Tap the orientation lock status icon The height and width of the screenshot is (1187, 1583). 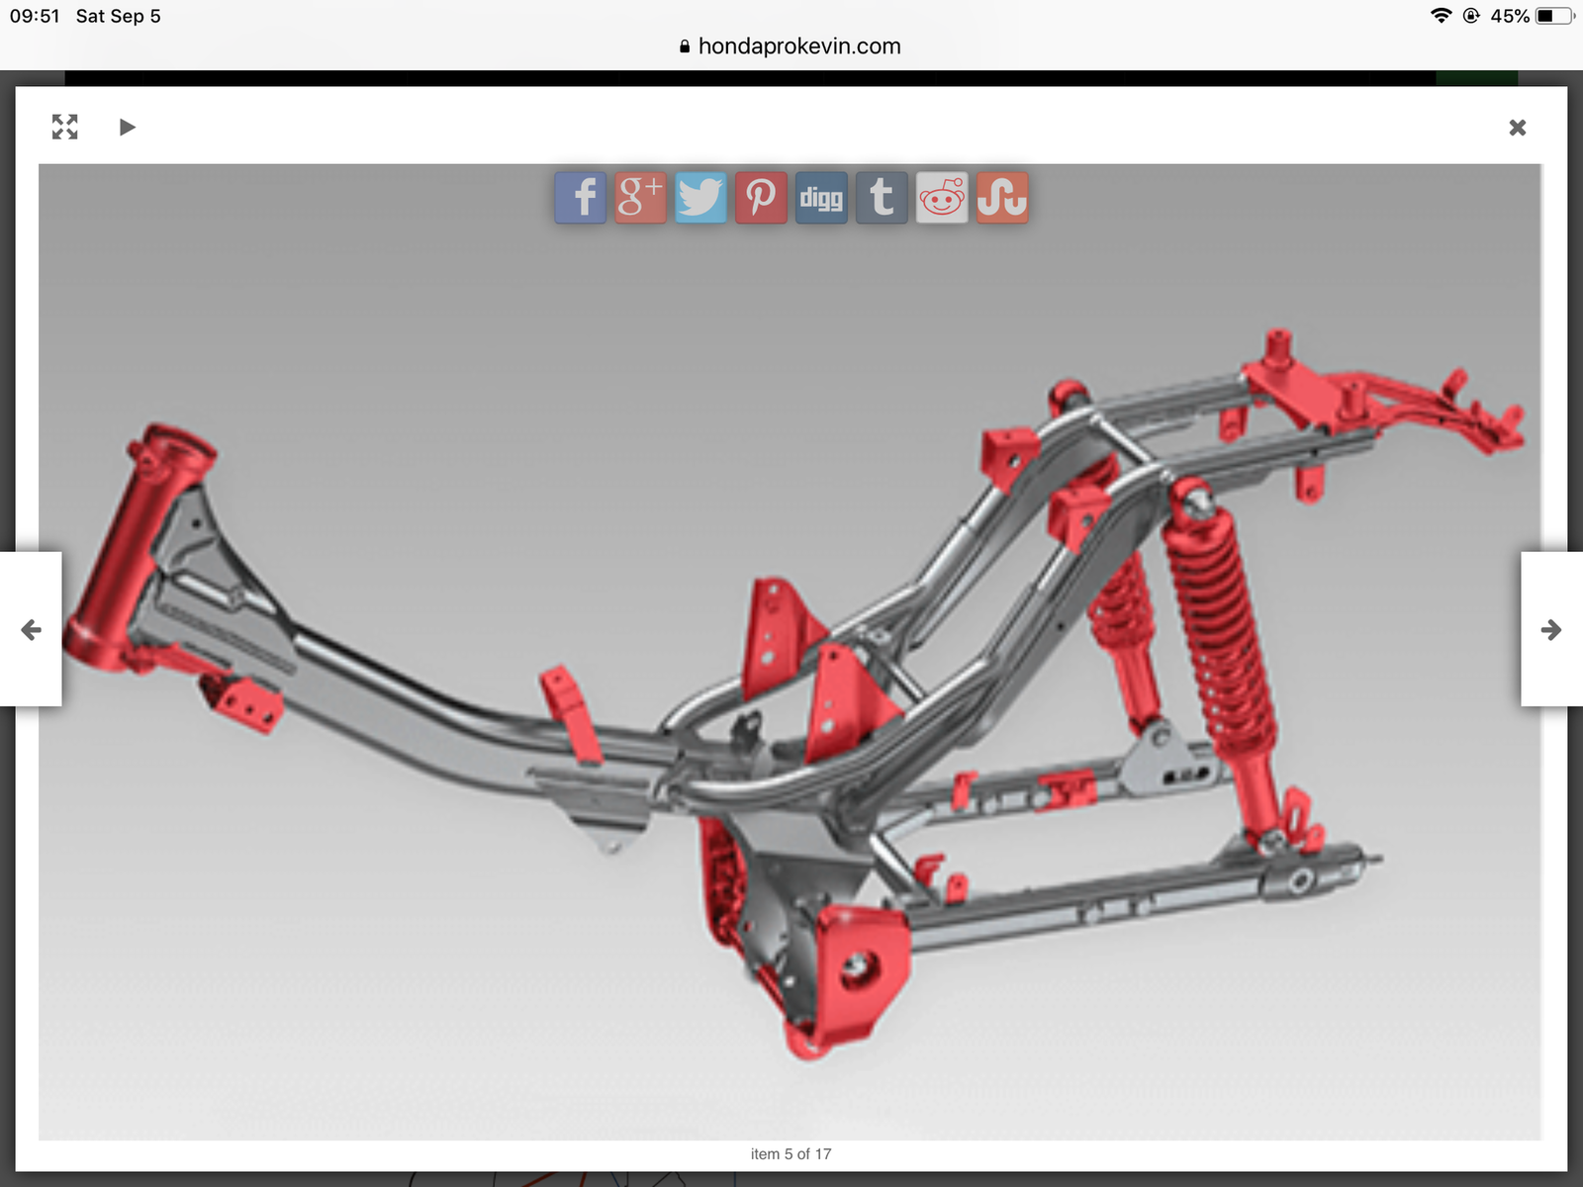(x=1471, y=16)
